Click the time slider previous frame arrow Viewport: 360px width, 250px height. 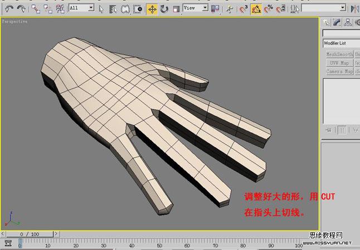coord(3,234)
